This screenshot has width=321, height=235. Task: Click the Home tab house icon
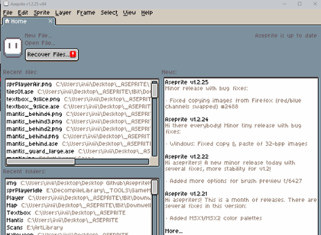click(x=7, y=21)
